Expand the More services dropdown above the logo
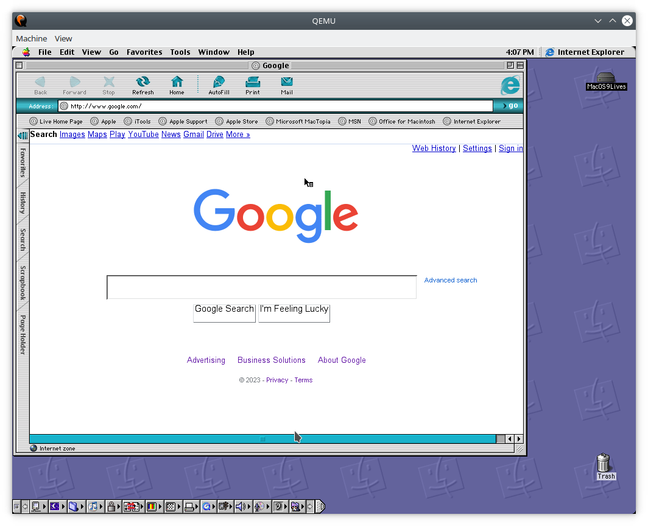 pyautogui.click(x=238, y=134)
